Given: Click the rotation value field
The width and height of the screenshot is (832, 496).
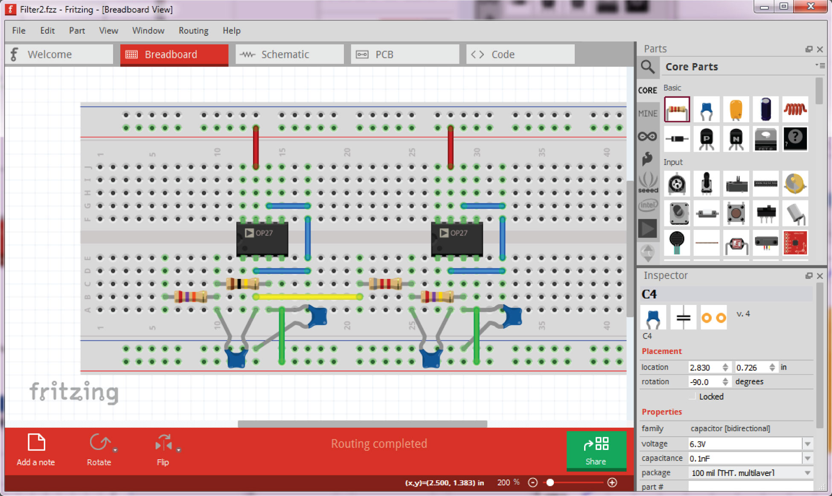Looking at the screenshot, I should click(705, 382).
